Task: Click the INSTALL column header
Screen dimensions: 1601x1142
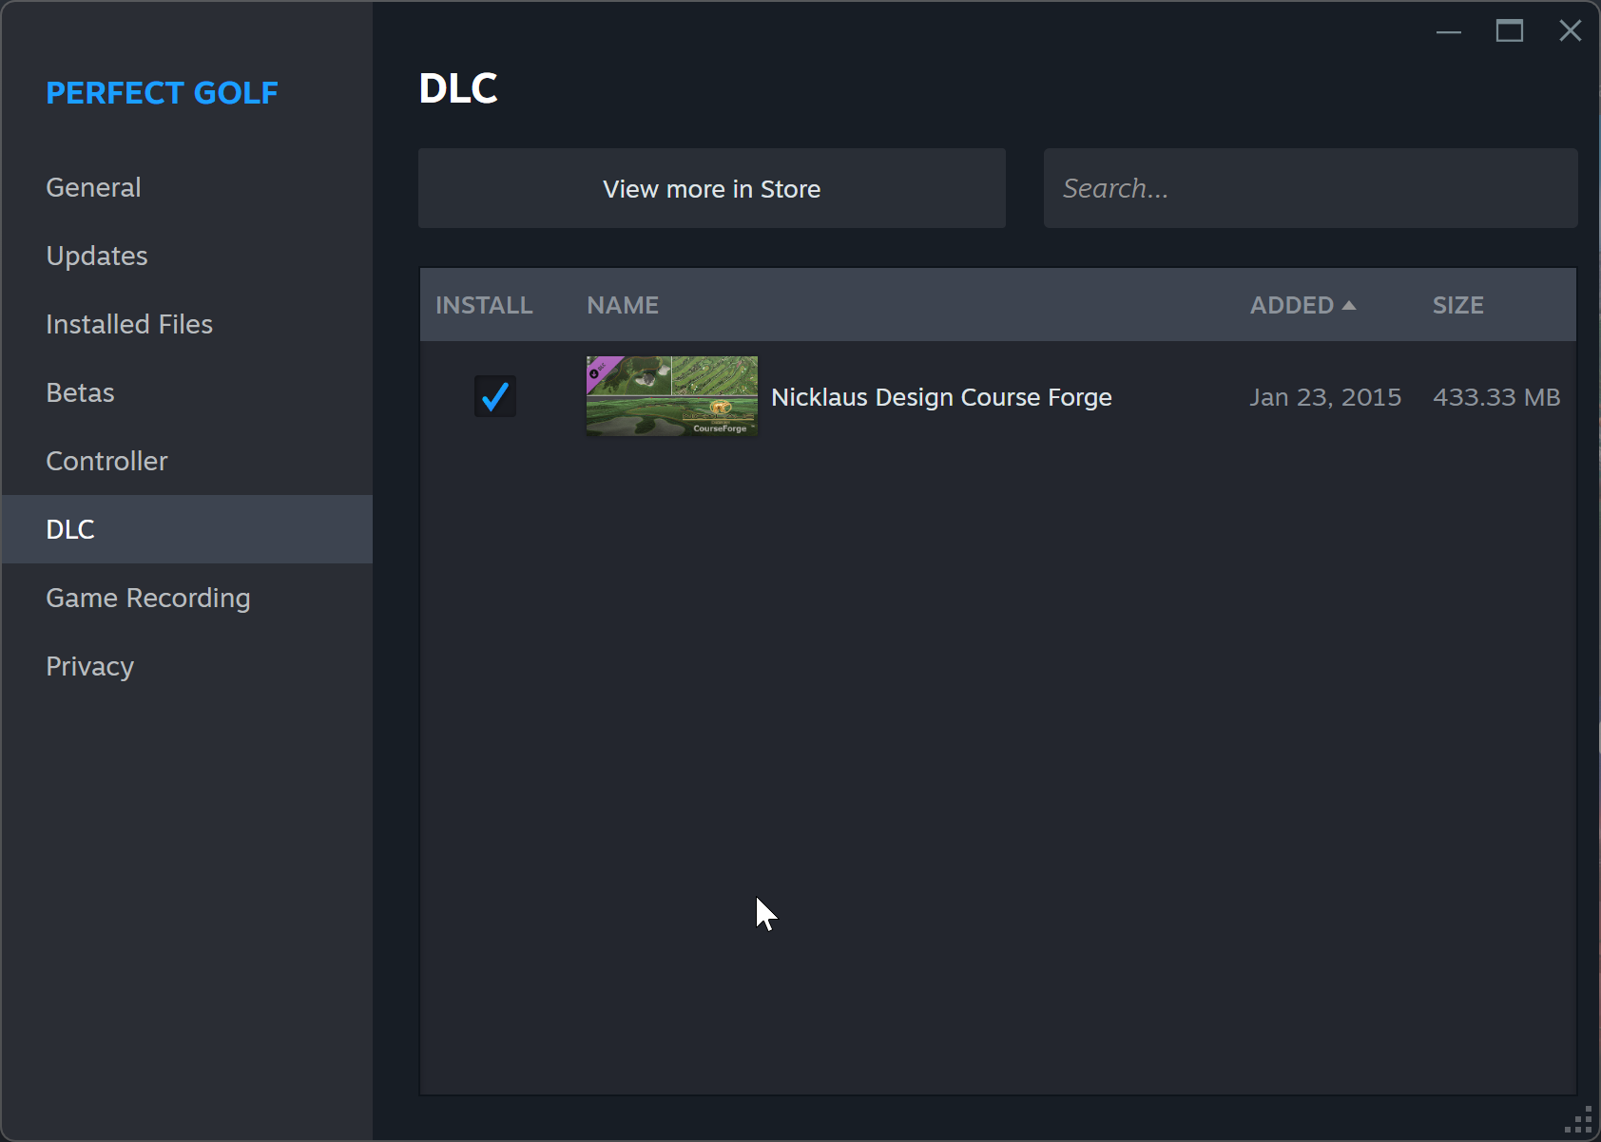Action: click(484, 305)
